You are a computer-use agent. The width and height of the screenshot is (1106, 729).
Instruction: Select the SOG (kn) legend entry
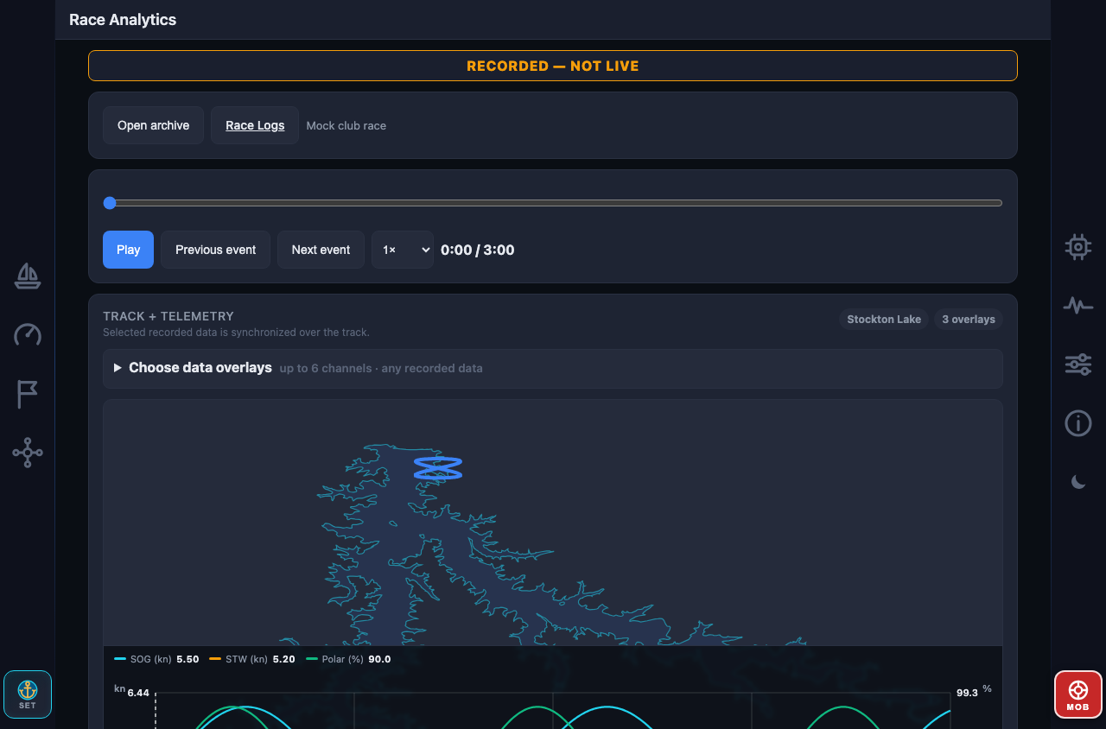pos(156,659)
